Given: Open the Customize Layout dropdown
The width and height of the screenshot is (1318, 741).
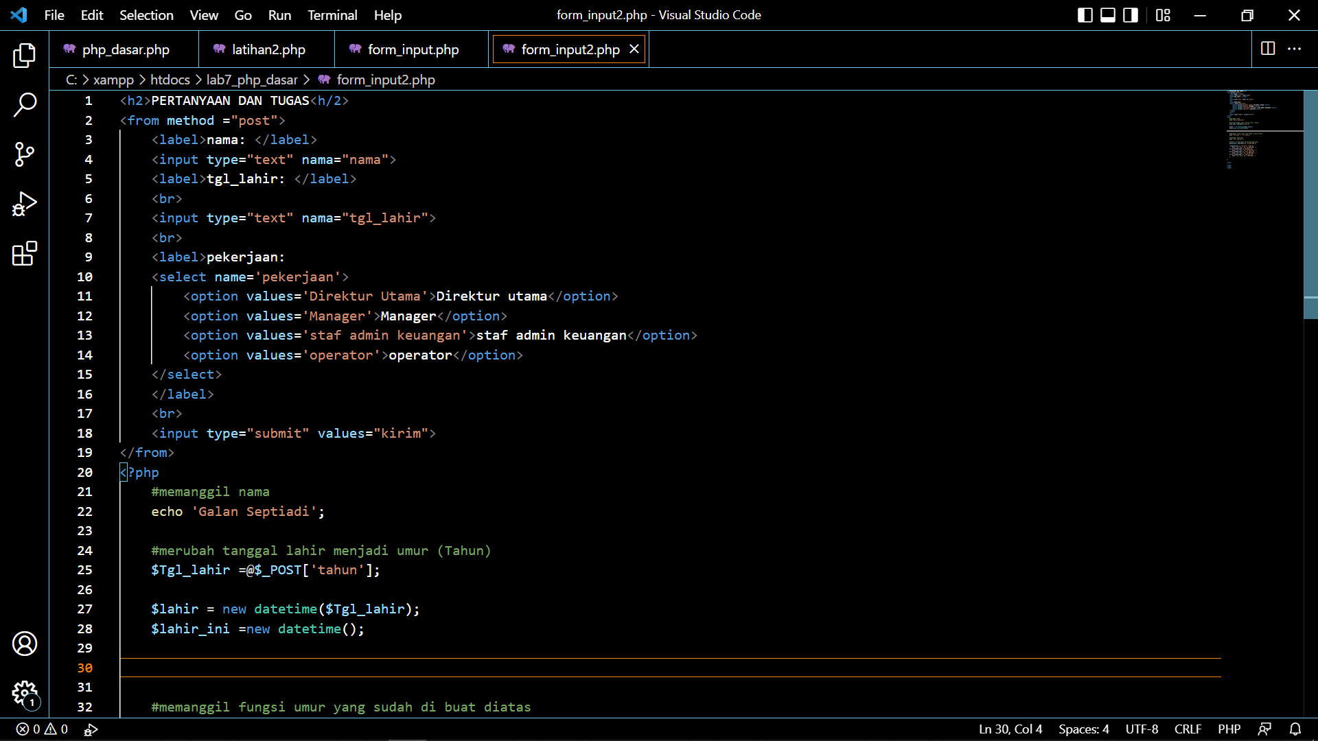Looking at the screenshot, I should 1164,14.
